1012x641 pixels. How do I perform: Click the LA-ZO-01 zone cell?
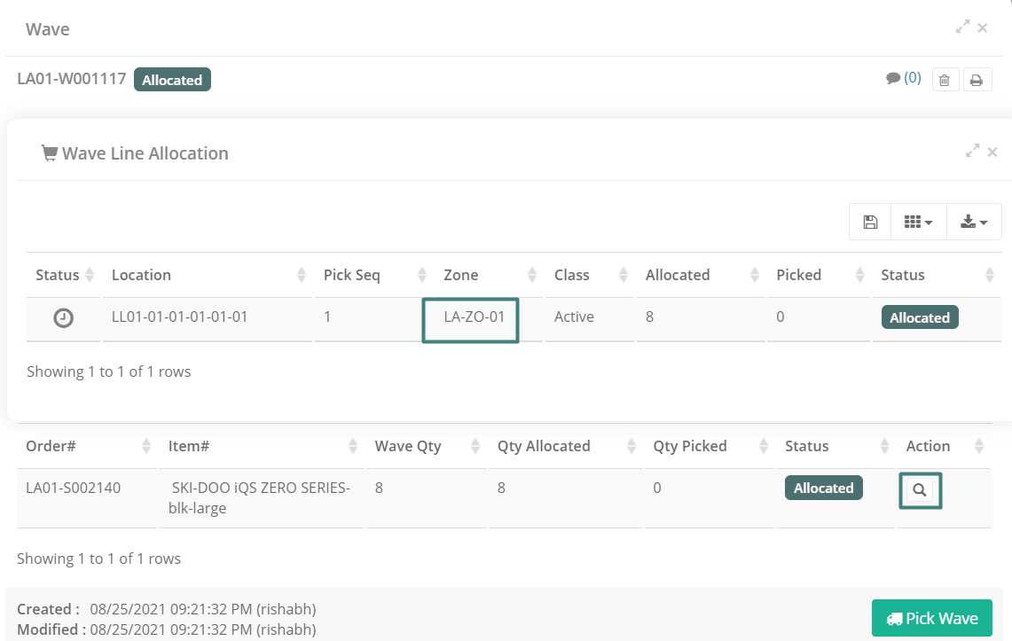pyautogui.click(x=470, y=320)
